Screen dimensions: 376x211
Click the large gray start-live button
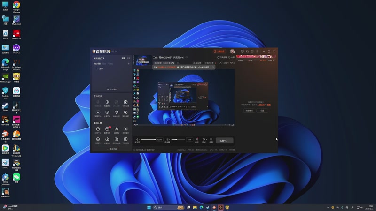tap(225, 140)
